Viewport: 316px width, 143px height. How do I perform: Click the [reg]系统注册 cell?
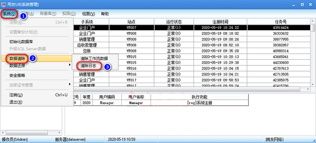click(199, 103)
